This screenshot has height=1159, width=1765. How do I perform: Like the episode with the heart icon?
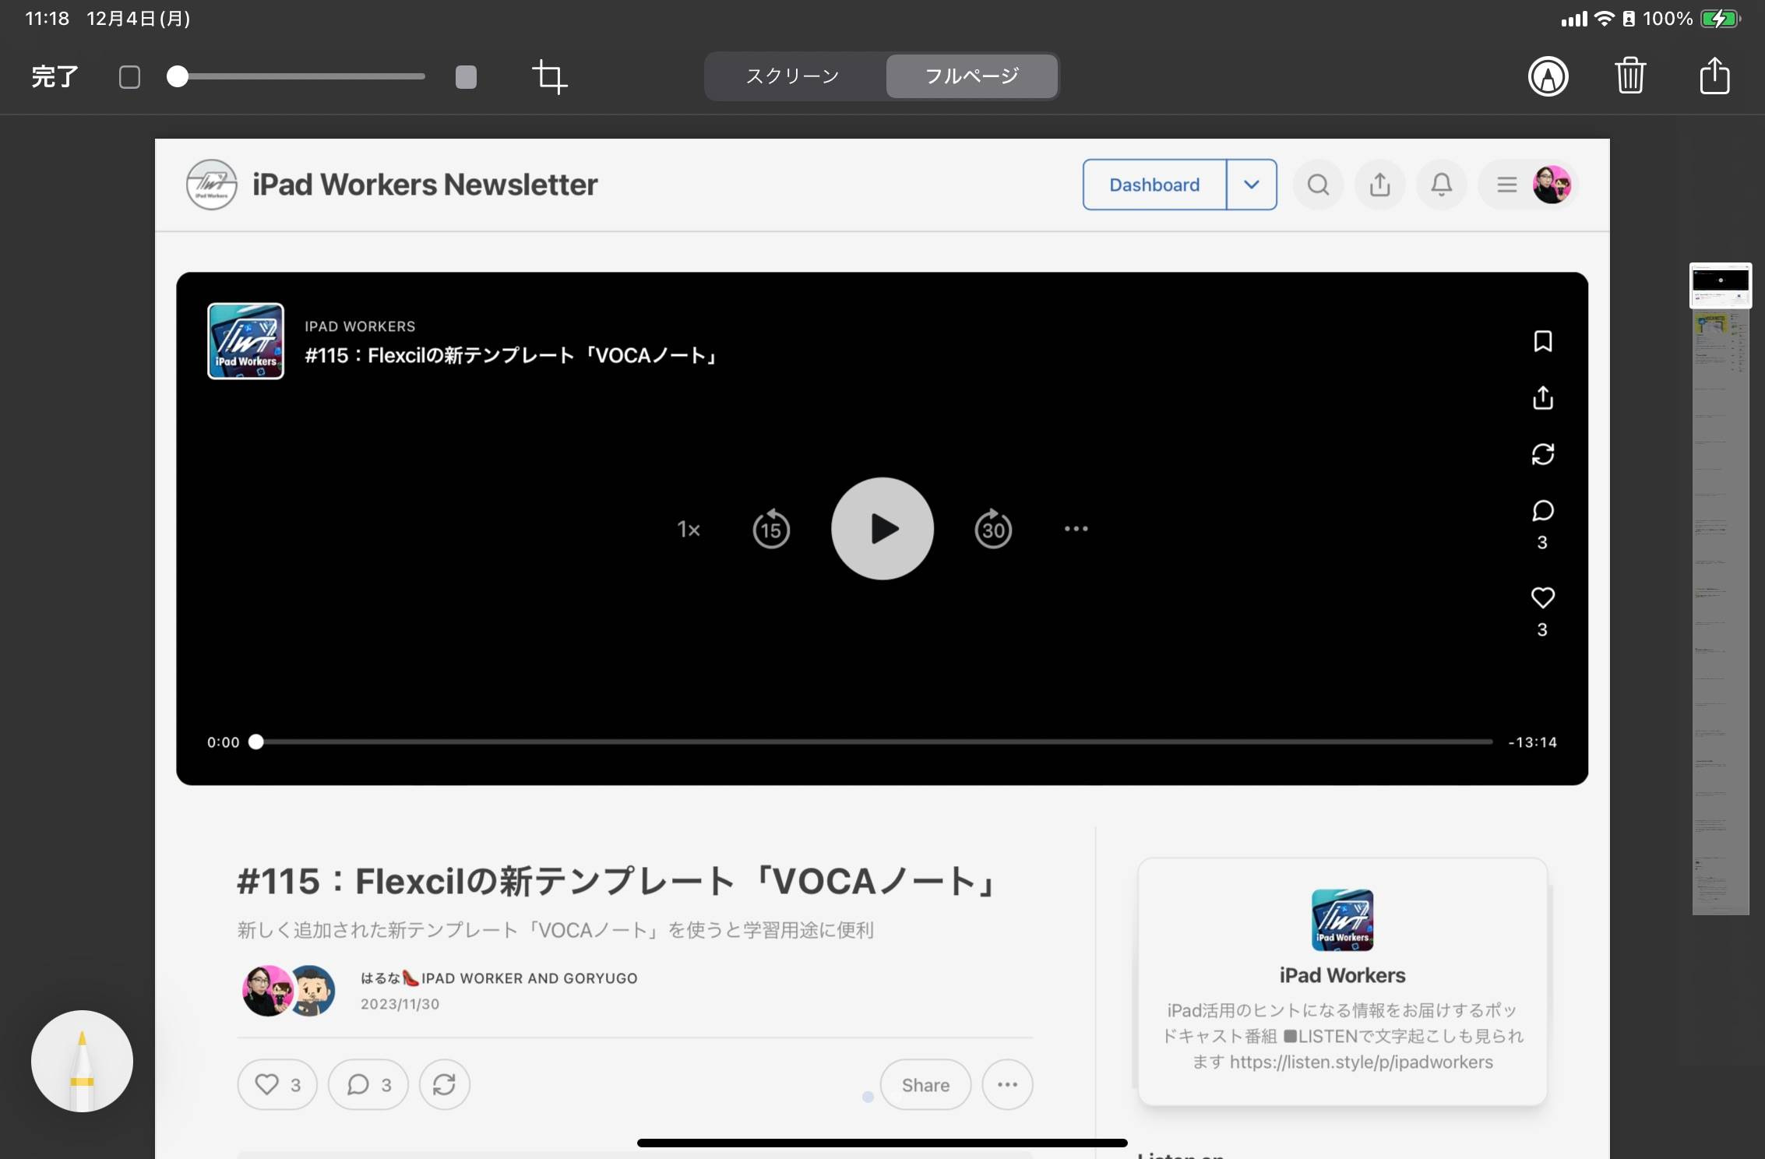(x=1543, y=598)
